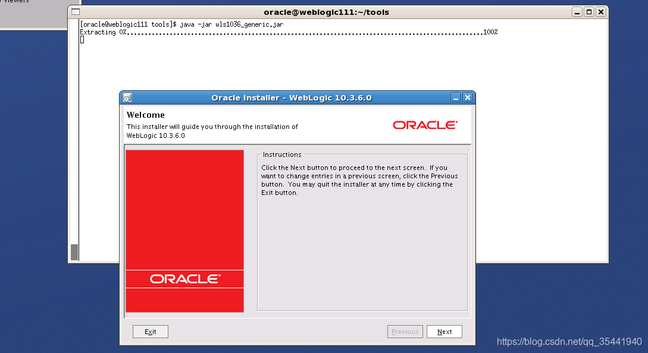Open the terminal window menu icon
The width and height of the screenshot is (648, 353).
tap(76, 12)
